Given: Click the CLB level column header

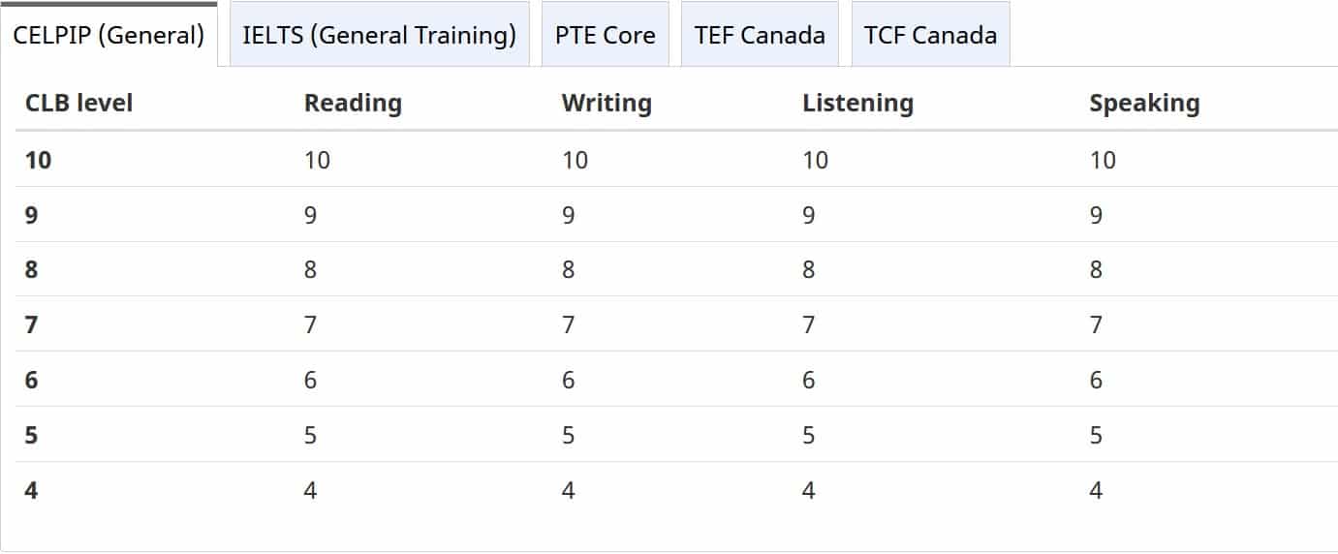Looking at the screenshot, I should pyautogui.click(x=79, y=103).
